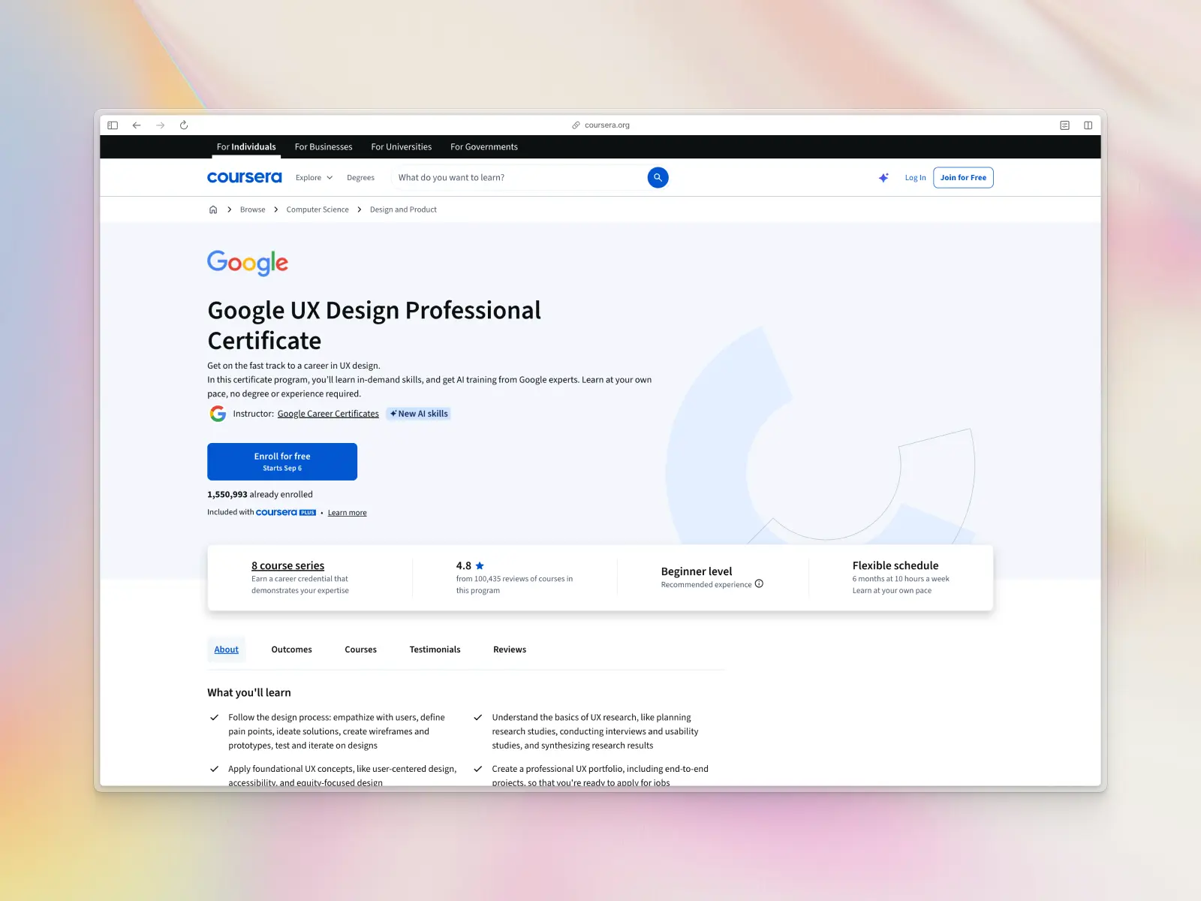Click the Flexible schedule text

tap(895, 565)
